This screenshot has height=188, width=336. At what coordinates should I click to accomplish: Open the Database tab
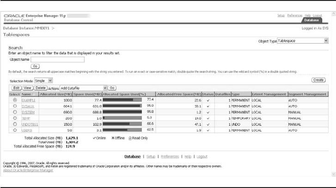tap(312, 20)
